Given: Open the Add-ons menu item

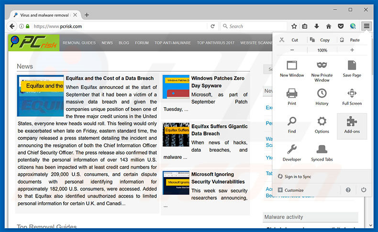Looking at the screenshot, I should point(352,126).
